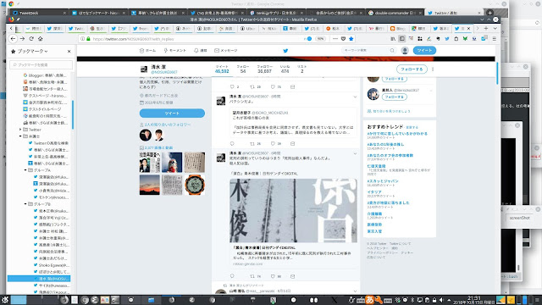Open the Firefox home page icon
542x305 pixels.
pyautogui.click(x=41, y=39)
